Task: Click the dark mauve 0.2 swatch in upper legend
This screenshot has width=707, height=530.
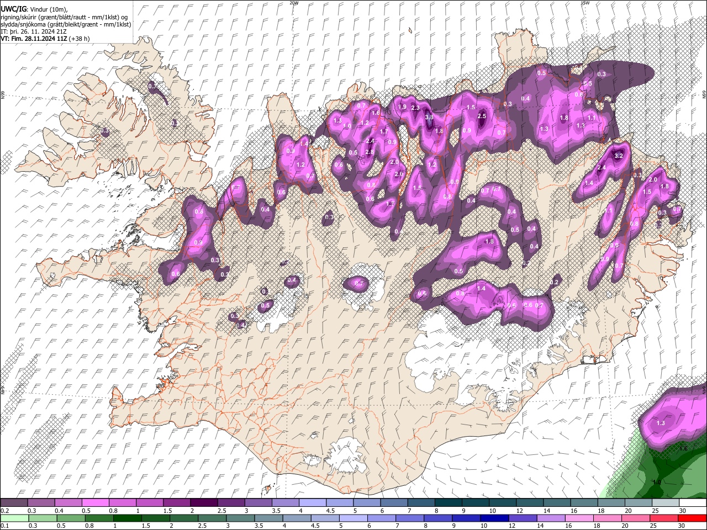Action: point(14,503)
